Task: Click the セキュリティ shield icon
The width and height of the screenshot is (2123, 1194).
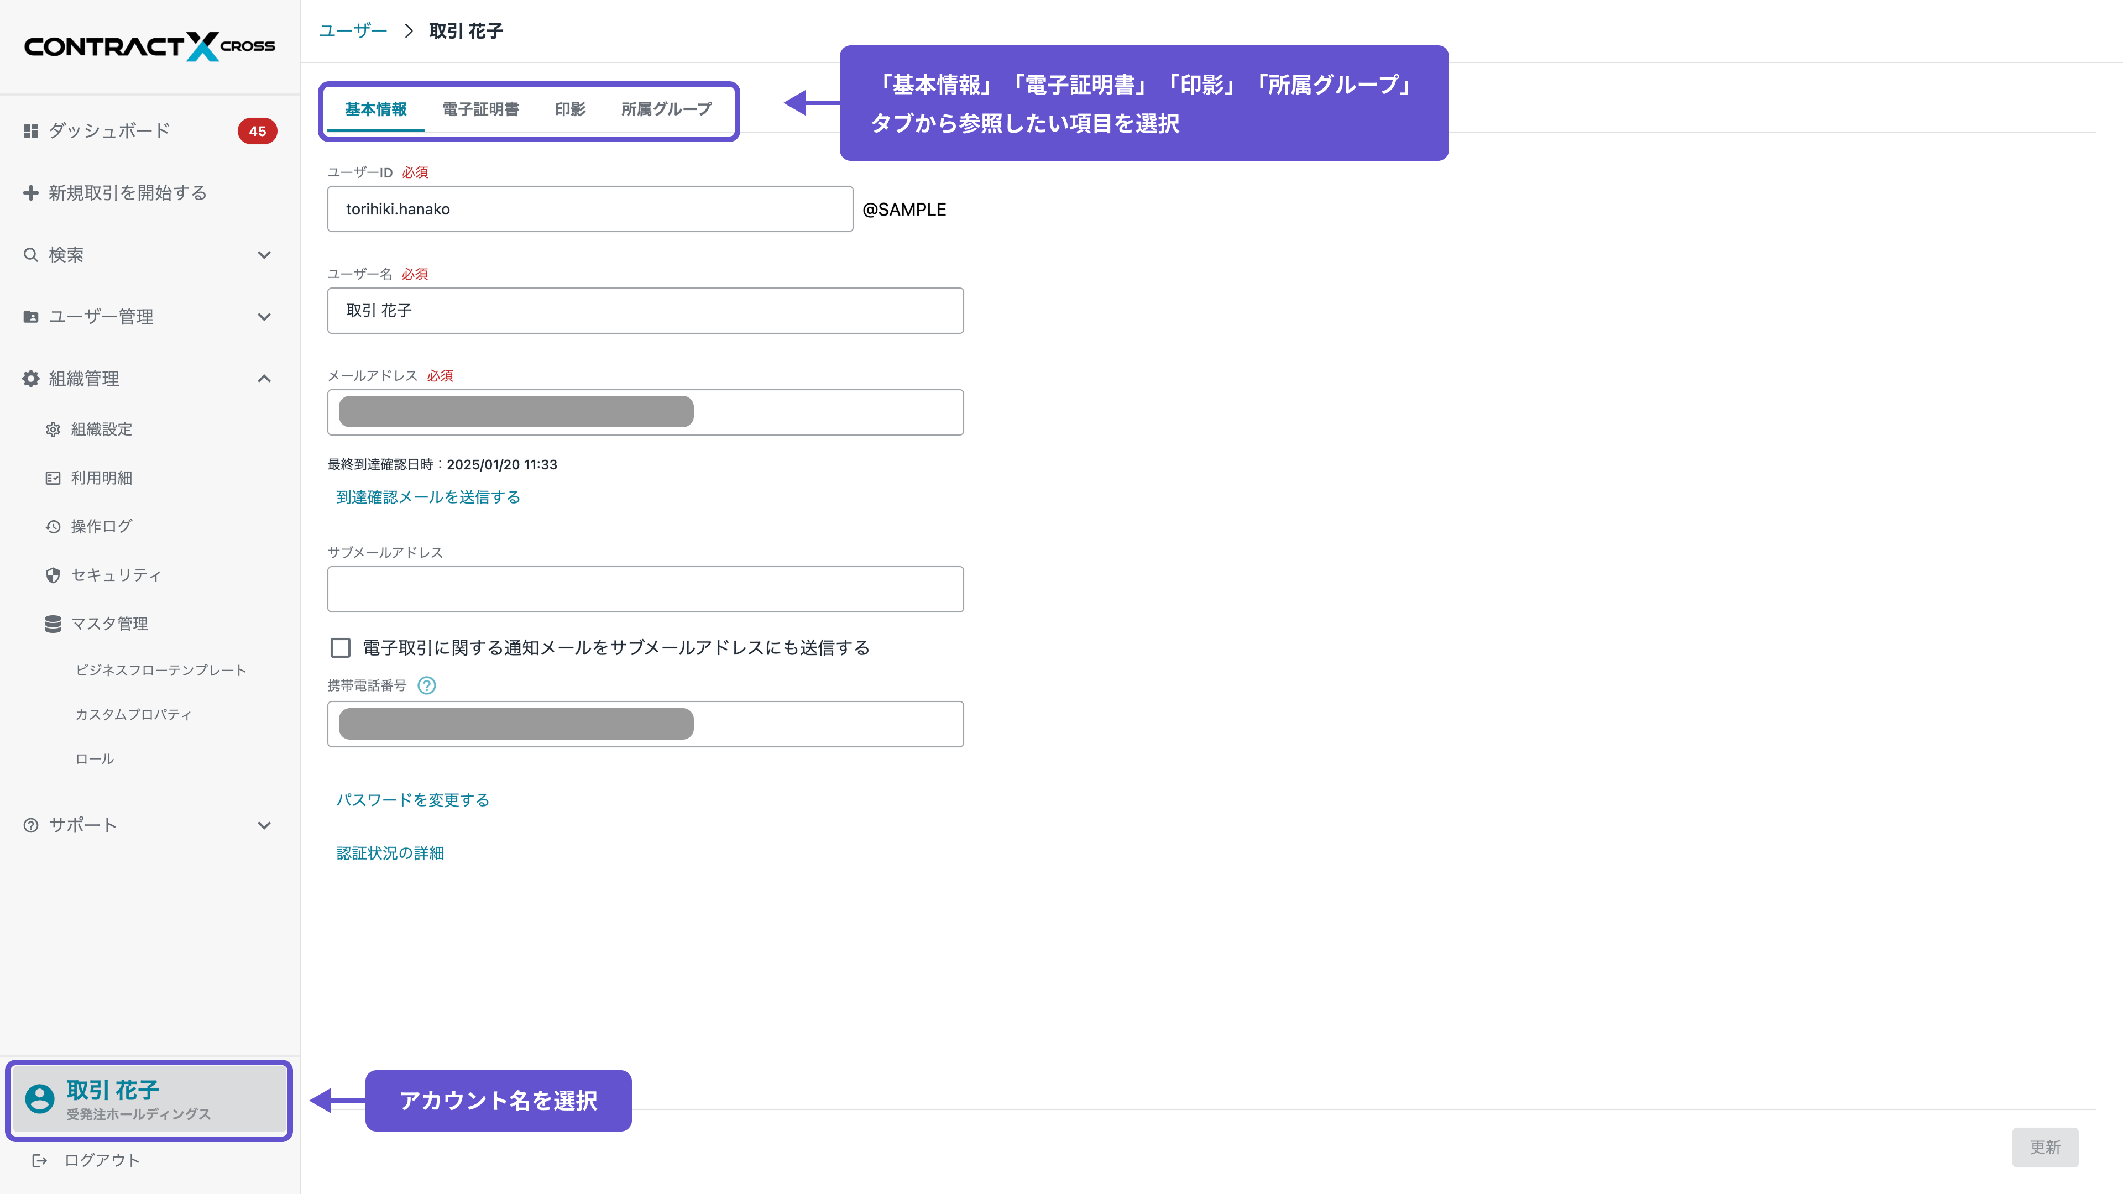Action: click(x=53, y=575)
